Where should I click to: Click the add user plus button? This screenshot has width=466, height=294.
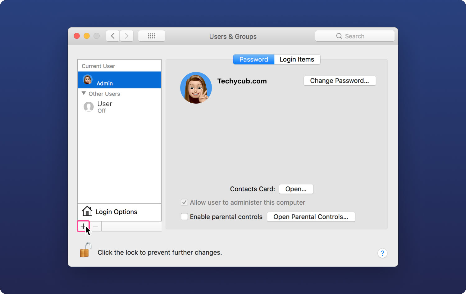[83, 226]
